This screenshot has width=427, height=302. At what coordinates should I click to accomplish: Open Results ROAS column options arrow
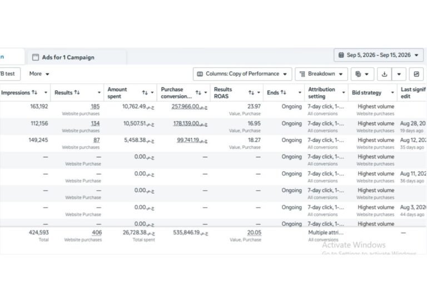pos(259,92)
